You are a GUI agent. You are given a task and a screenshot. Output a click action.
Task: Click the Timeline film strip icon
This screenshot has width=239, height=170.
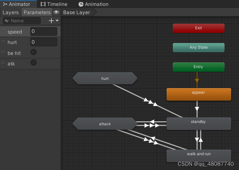(x=43, y=4)
